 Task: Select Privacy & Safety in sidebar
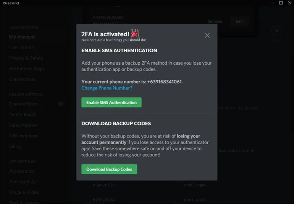click(x=26, y=58)
